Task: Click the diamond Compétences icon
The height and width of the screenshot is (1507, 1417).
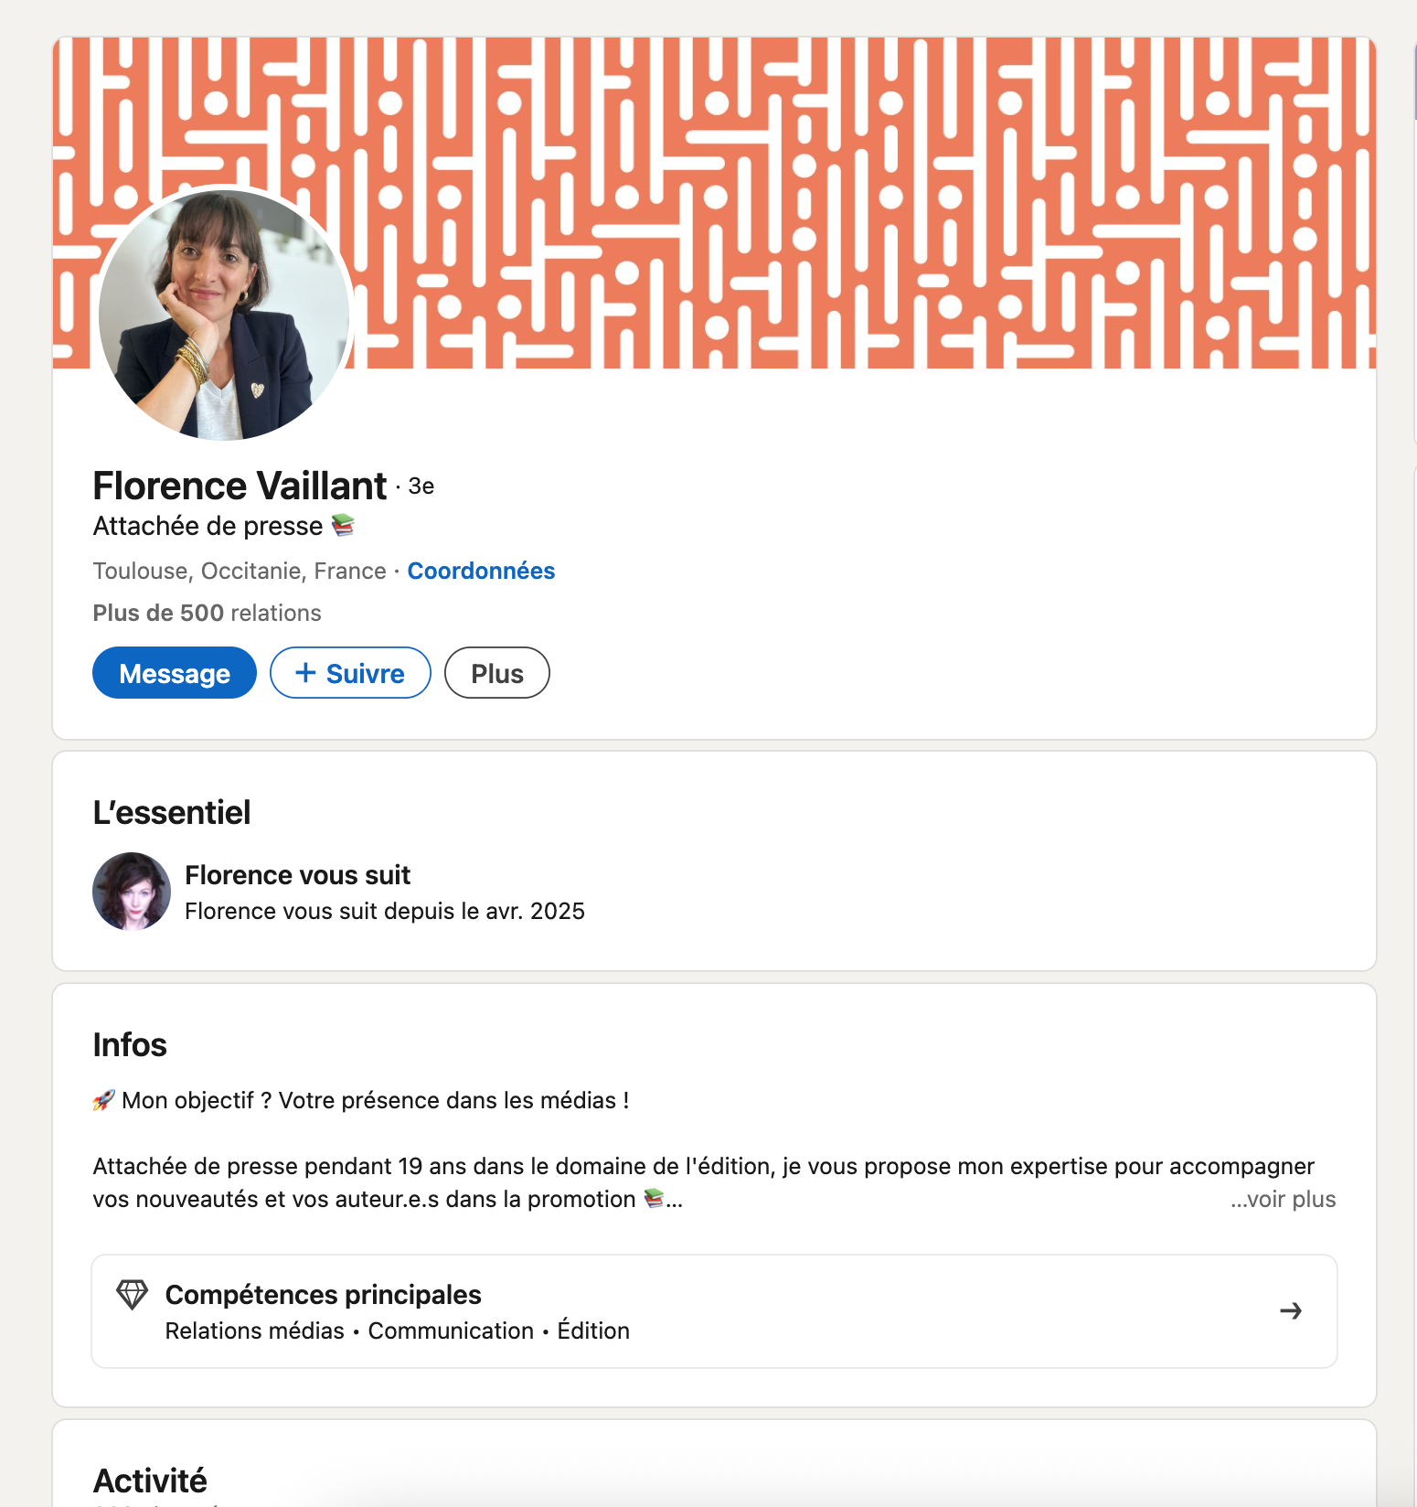Action: [132, 1295]
